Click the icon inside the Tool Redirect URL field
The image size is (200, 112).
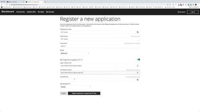pyautogui.click(x=137, y=73)
